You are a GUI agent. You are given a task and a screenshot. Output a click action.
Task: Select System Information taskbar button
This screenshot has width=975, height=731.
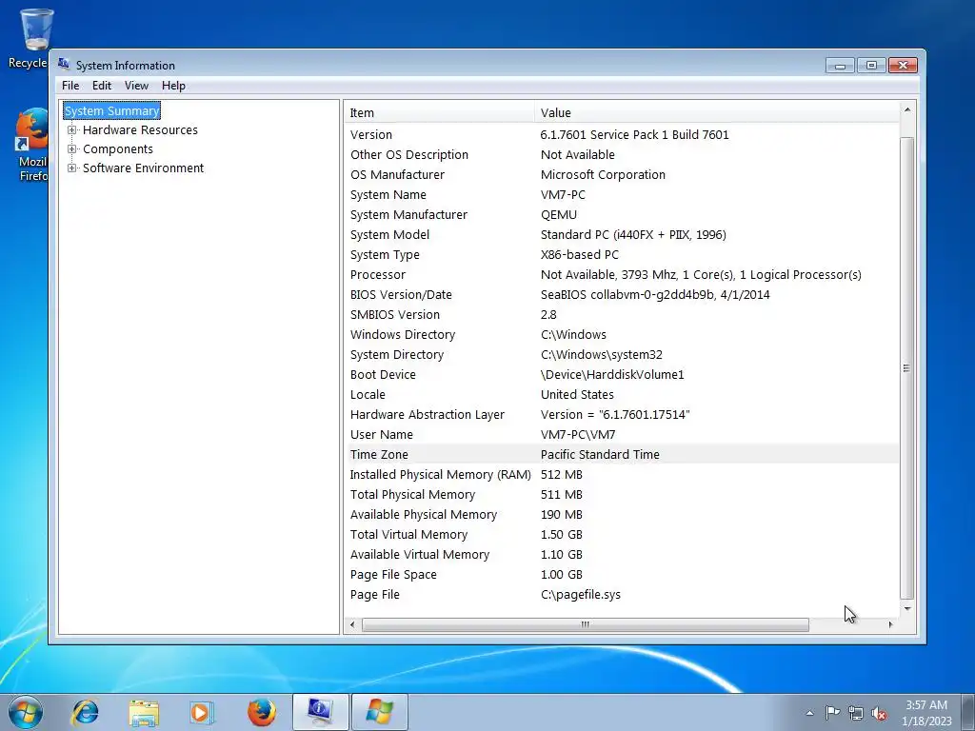[320, 712]
